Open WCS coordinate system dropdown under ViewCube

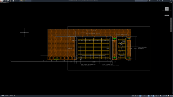coord(167,15)
